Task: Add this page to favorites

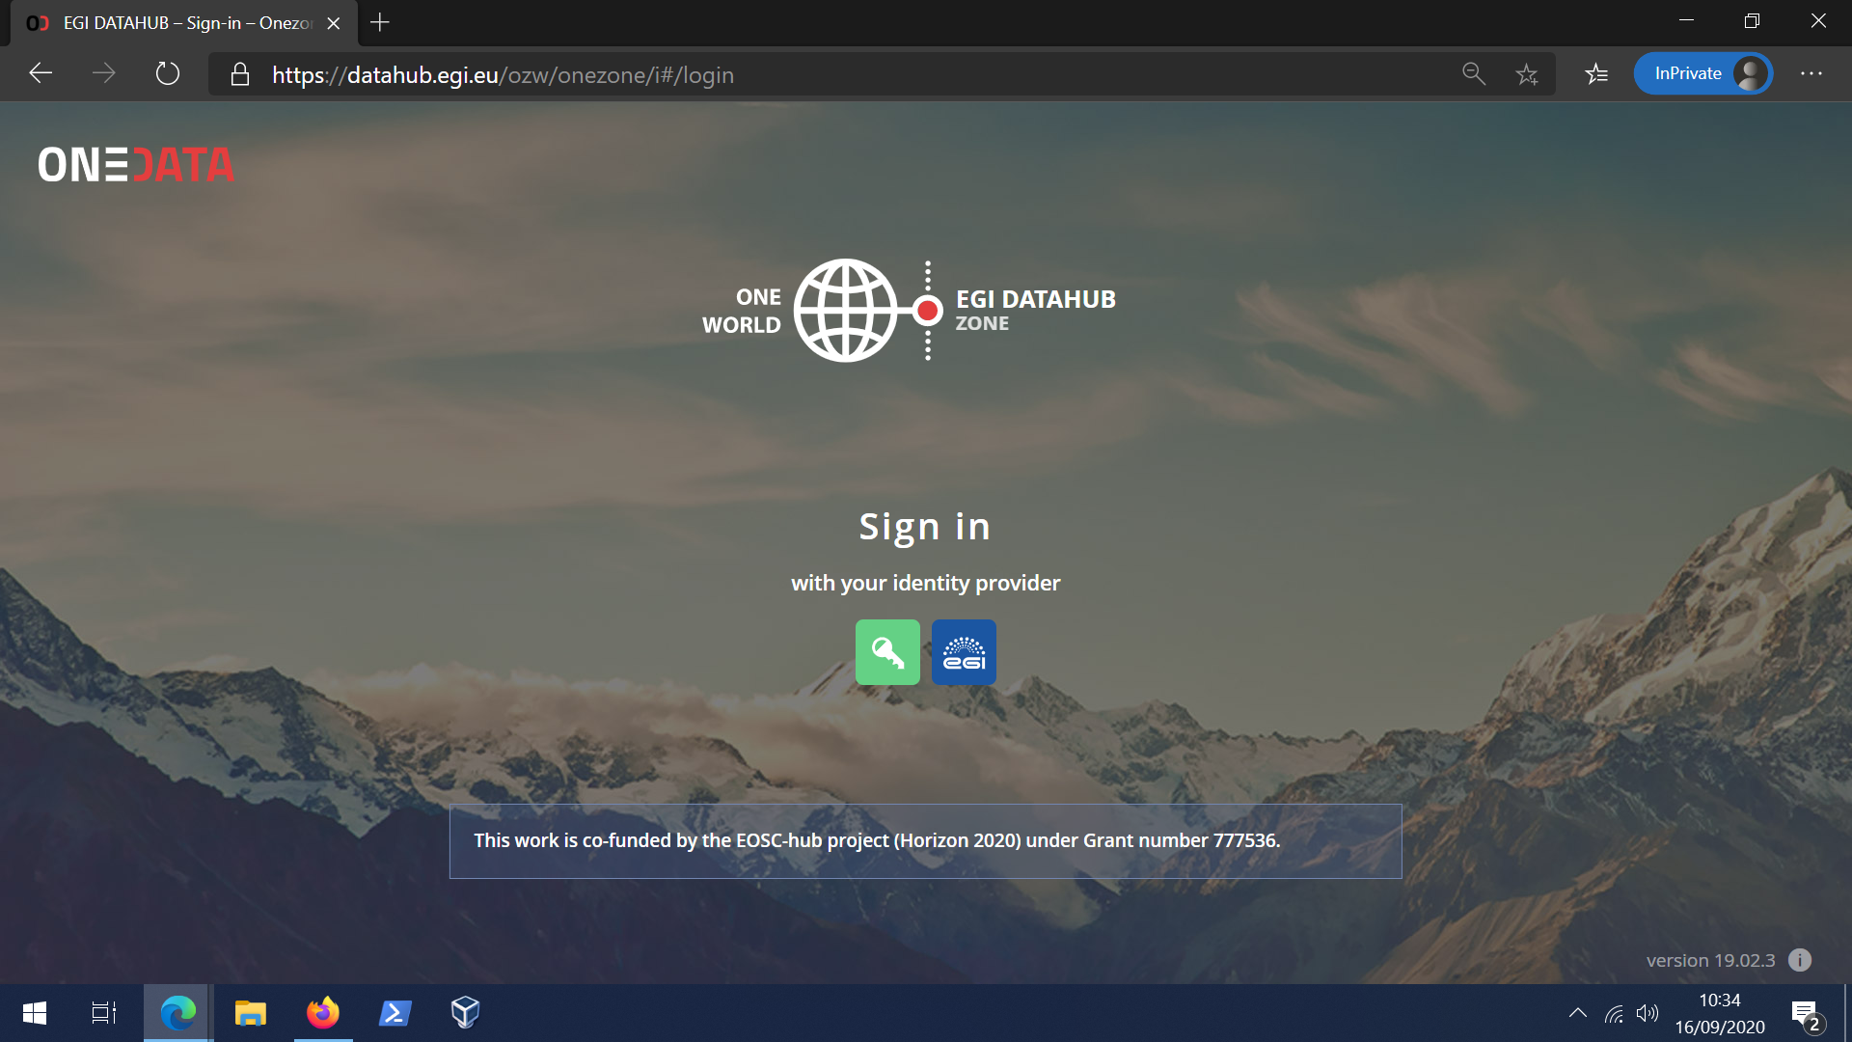Action: pyautogui.click(x=1526, y=74)
